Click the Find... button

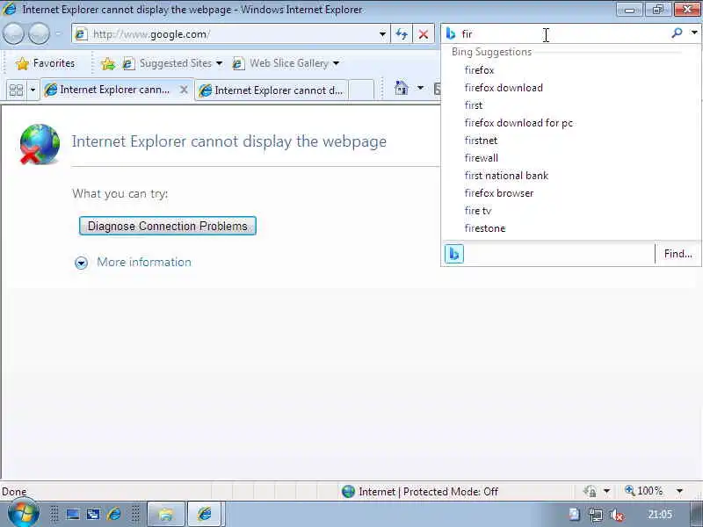pyautogui.click(x=678, y=254)
